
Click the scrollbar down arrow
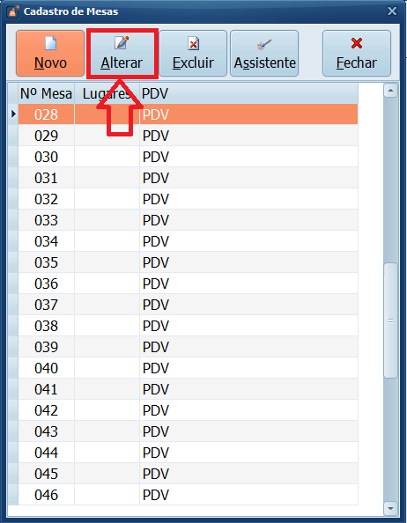(390, 509)
